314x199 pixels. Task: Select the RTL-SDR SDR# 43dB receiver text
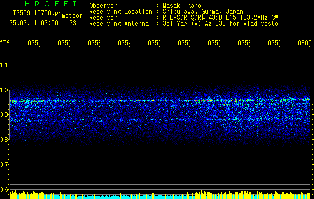coord(220,18)
